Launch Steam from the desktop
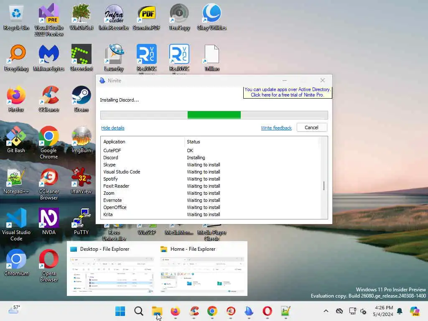The height and width of the screenshot is (321, 428). pos(82,99)
